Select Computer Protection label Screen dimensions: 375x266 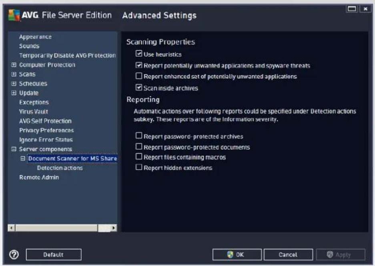click(x=47, y=65)
